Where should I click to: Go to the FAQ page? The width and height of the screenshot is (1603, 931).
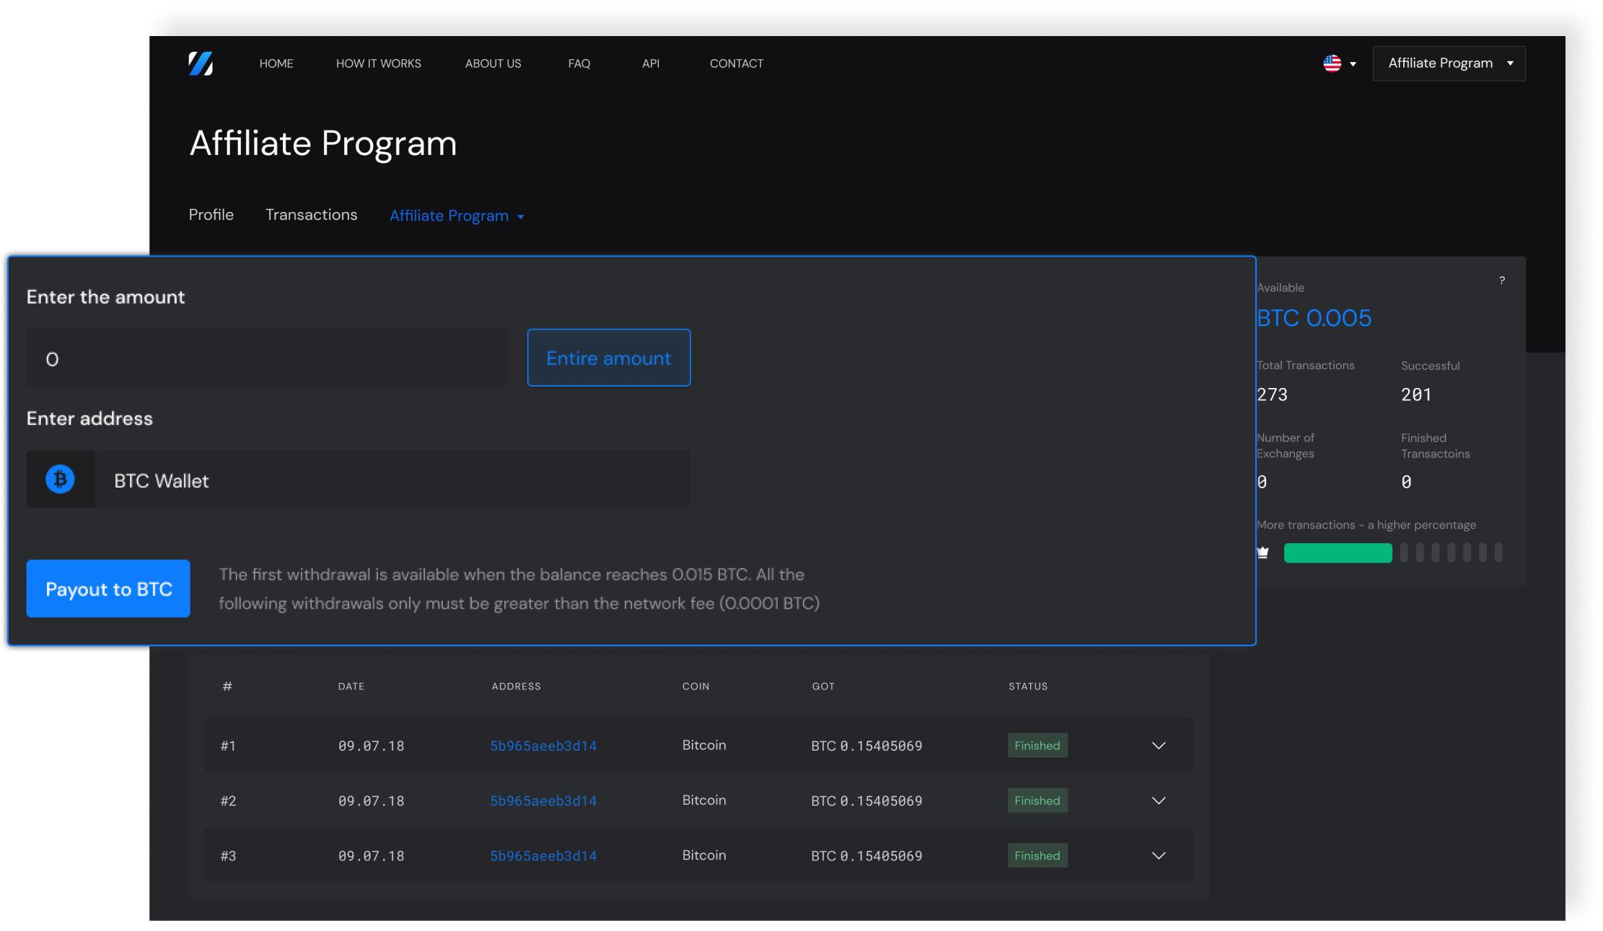(x=579, y=63)
